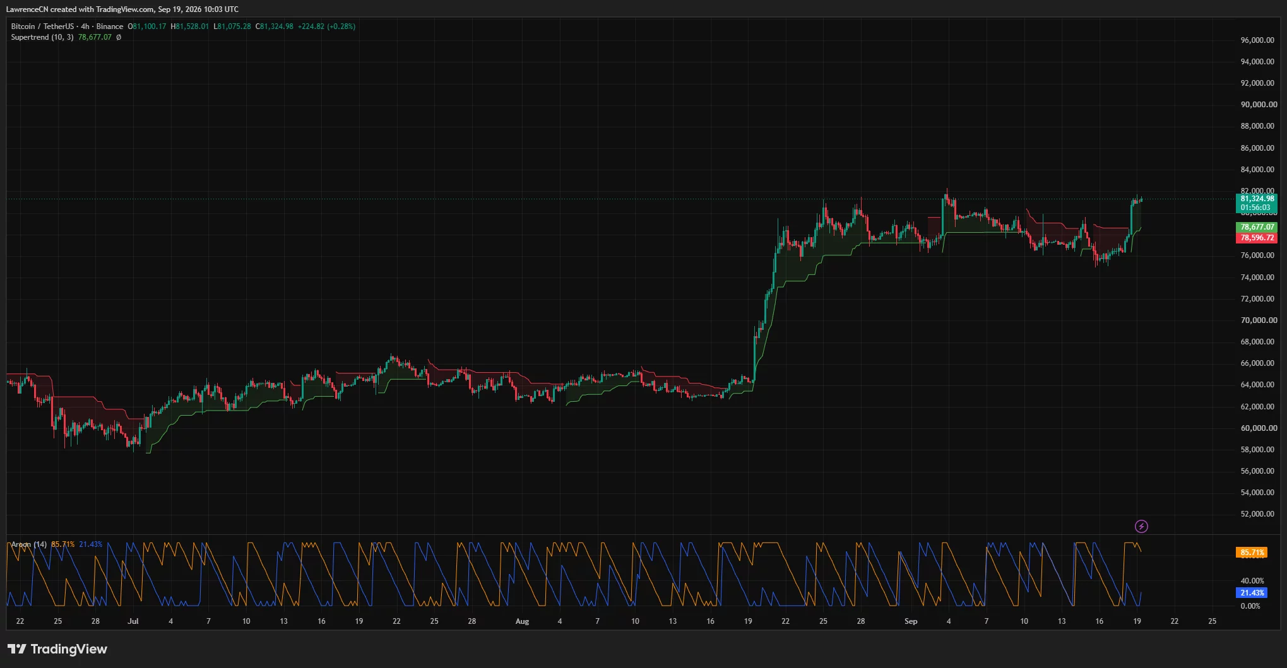The height and width of the screenshot is (668, 1287).
Task: Click the orange Aroon Up tag 85.71%
Action: [1252, 553]
